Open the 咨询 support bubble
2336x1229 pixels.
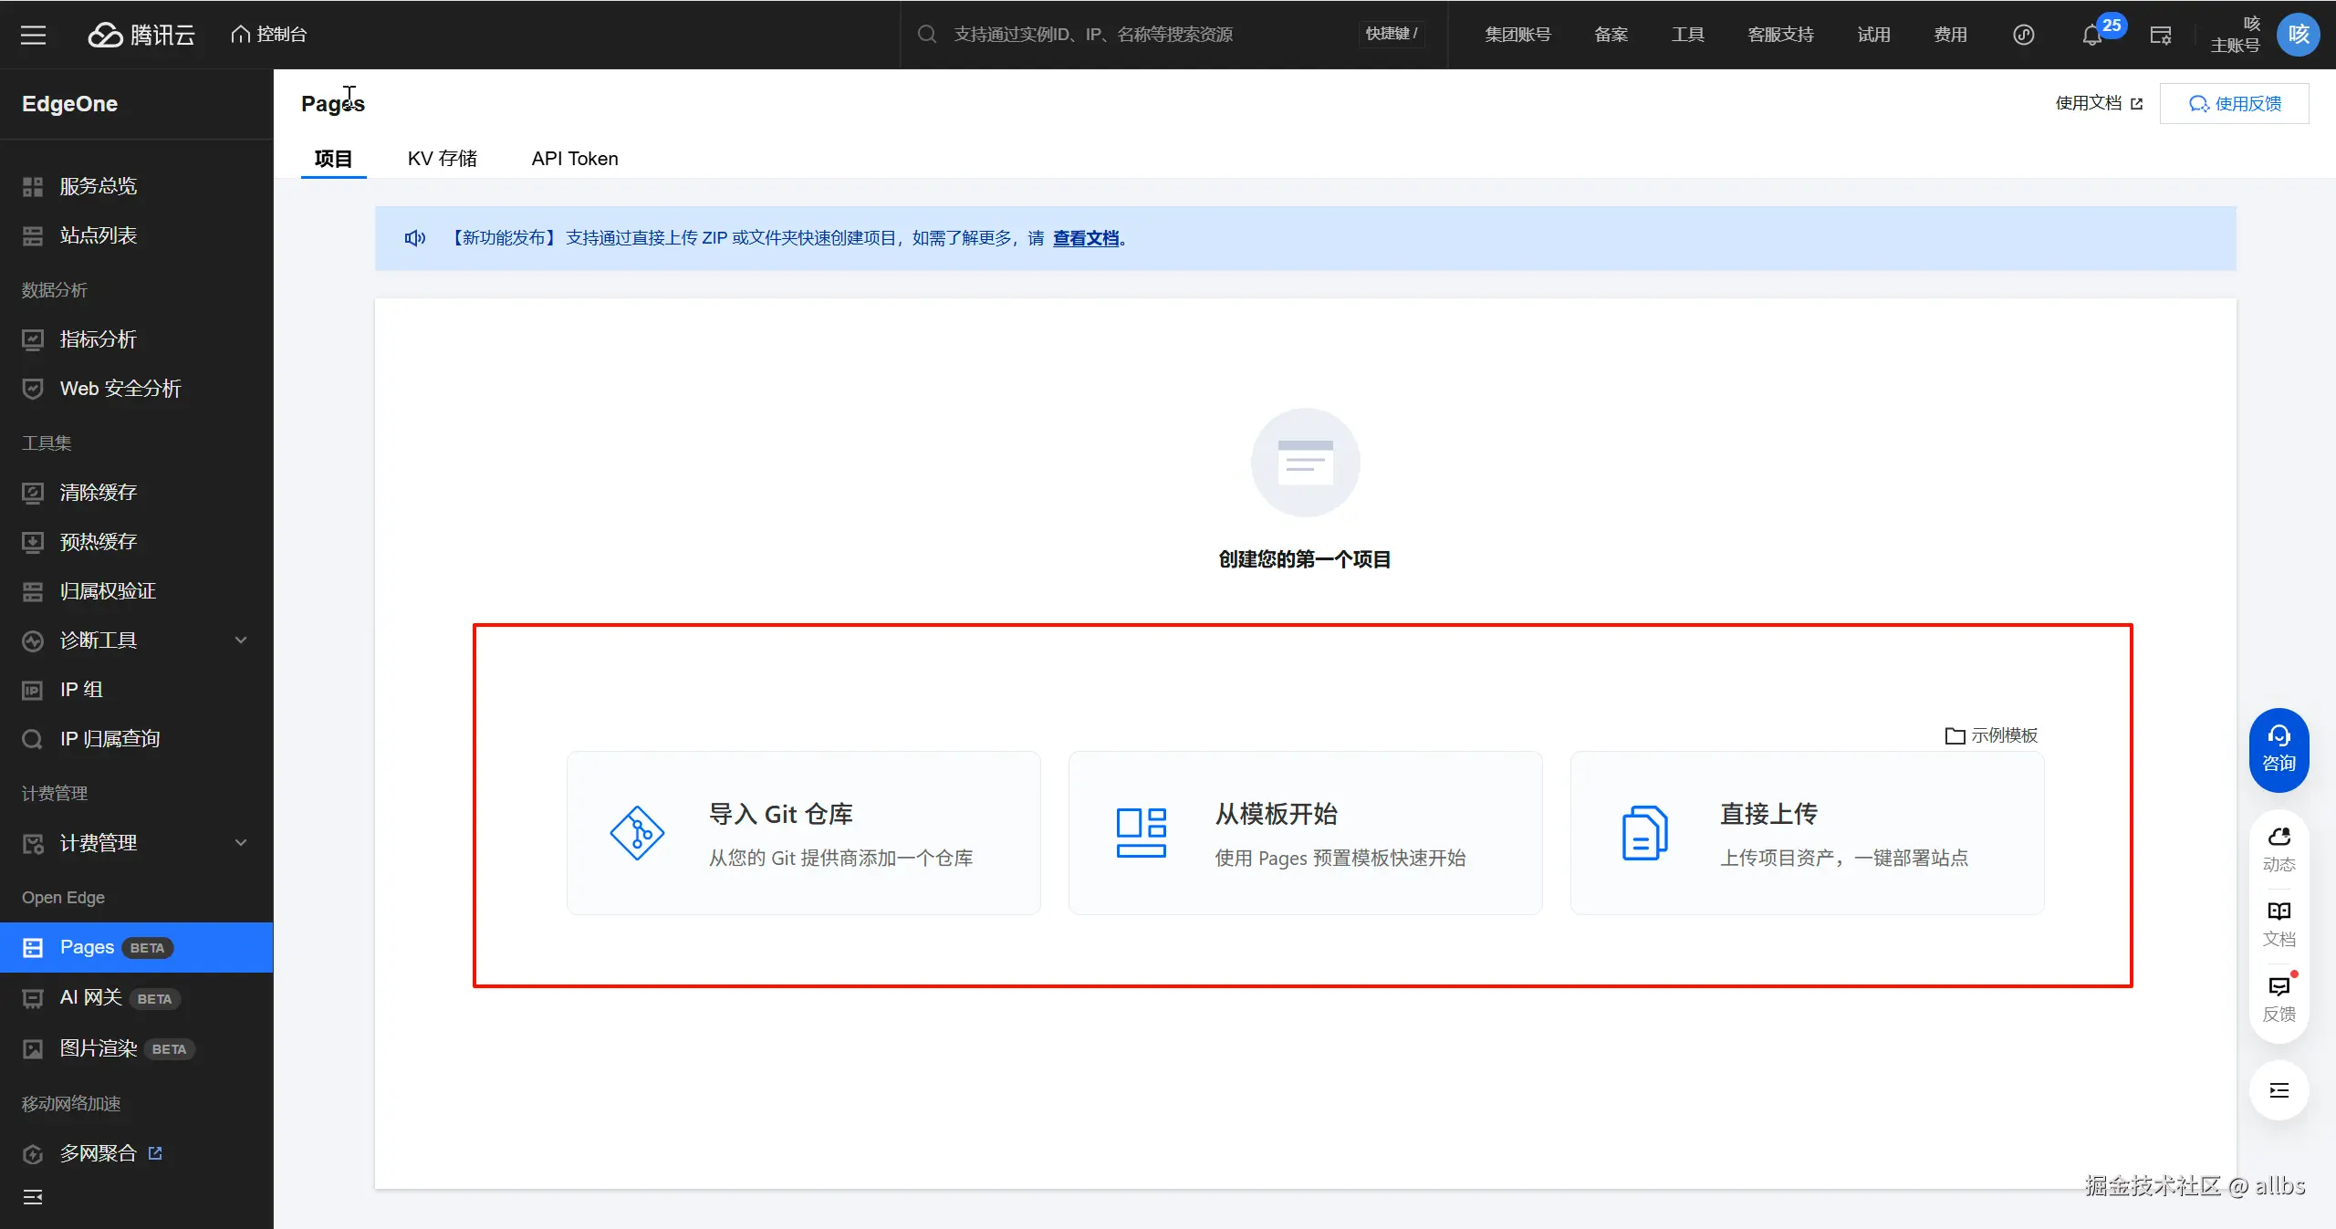[x=2279, y=748]
